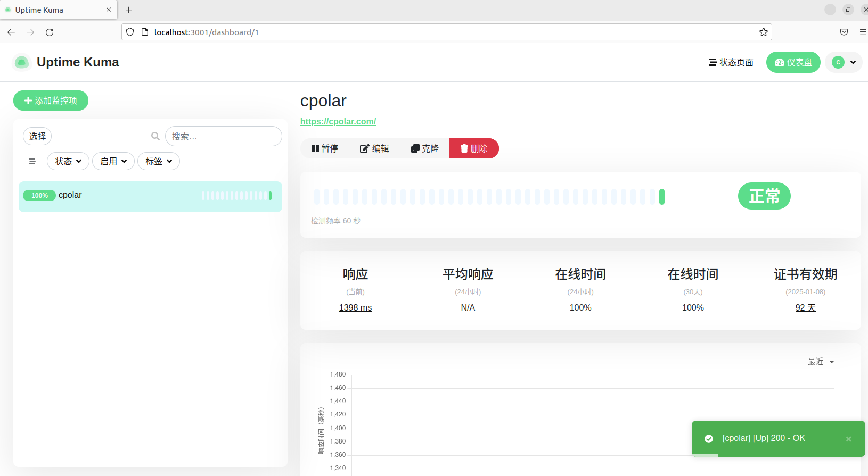Open a new tab with plus icon

click(x=128, y=10)
